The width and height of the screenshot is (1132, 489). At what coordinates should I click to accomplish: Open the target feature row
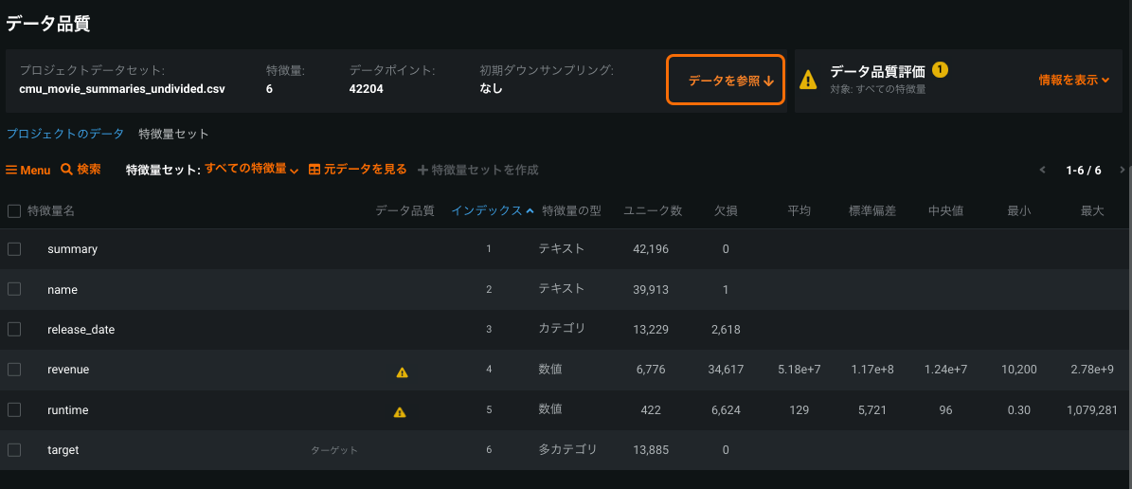[63, 450]
